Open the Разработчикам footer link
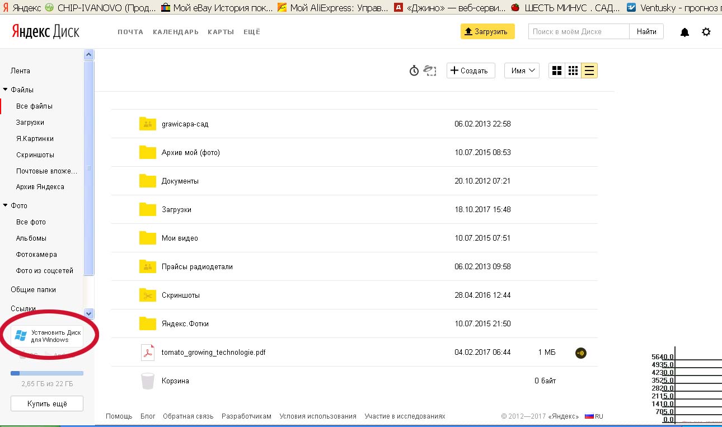Image resolution: width=722 pixels, height=427 pixels. pyautogui.click(x=246, y=416)
